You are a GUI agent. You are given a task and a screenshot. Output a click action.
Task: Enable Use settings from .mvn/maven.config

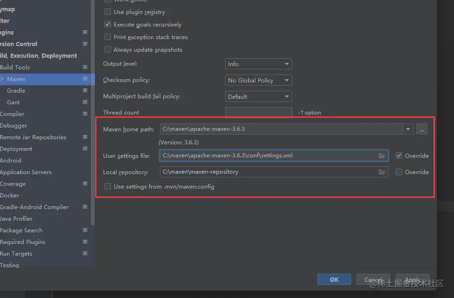coord(107,186)
